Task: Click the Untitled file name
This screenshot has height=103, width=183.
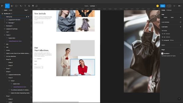Action: pyautogui.click(x=92, y=6)
